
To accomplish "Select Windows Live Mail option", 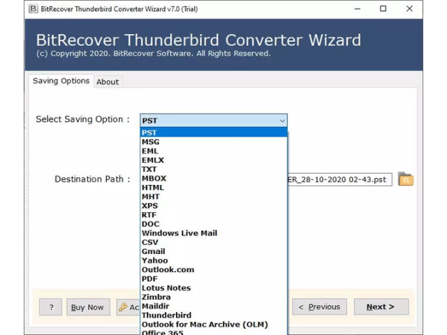I will pyautogui.click(x=179, y=233).
